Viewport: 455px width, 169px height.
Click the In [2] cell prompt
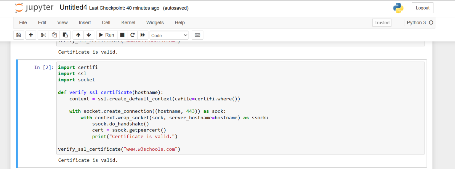(x=44, y=67)
